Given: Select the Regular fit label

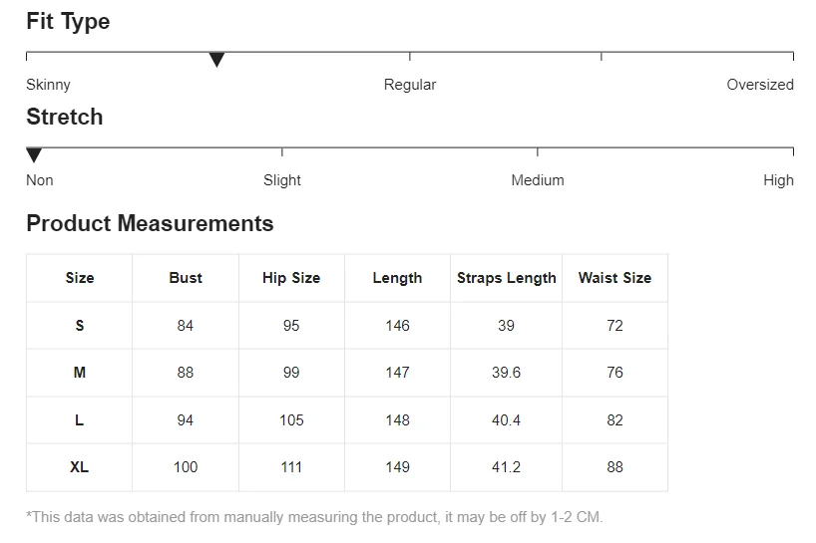Looking at the screenshot, I should 409,85.
